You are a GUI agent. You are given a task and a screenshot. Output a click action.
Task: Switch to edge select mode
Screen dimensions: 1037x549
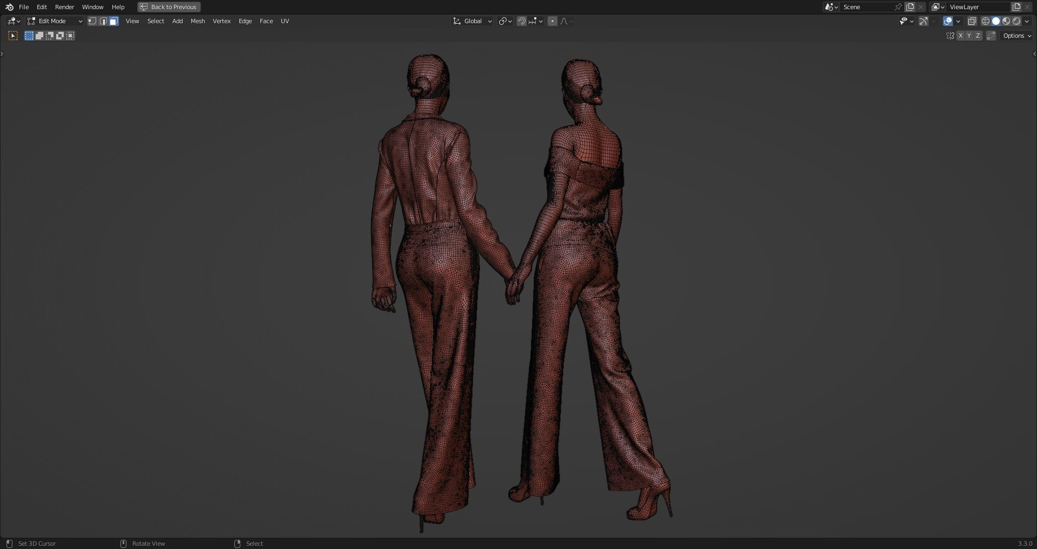tap(103, 21)
